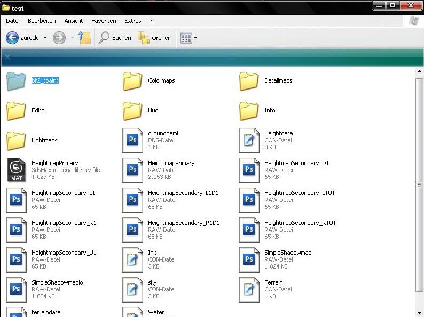The height and width of the screenshot is (317, 424).
Task: Select the SimpleShadowmap RAW file icon
Action: [249, 259]
